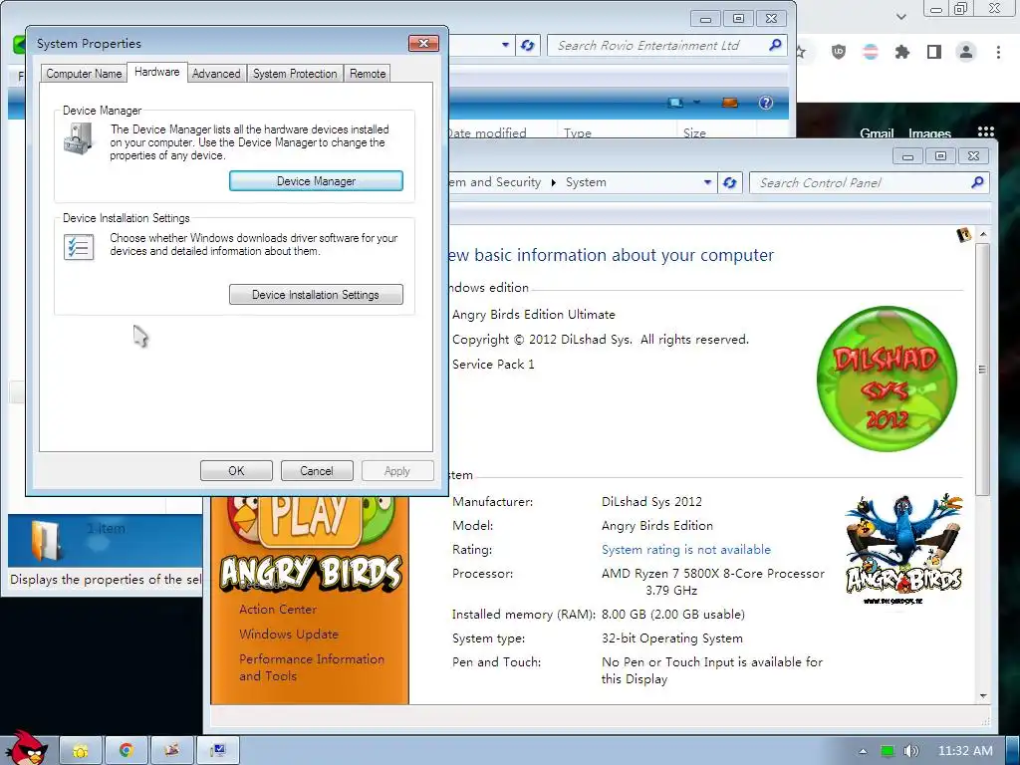Click OK in System Properties
The width and height of the screenshot is (1020, 765).
click(x=236, y=471)
